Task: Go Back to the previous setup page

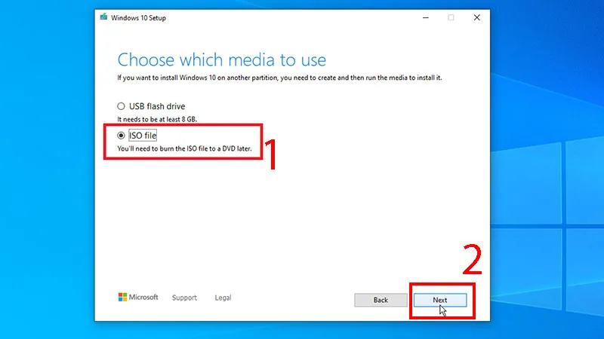Action: (381, 300)
